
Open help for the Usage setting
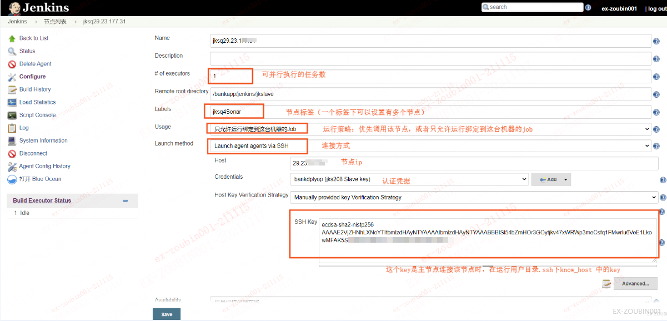click(656, 129)
